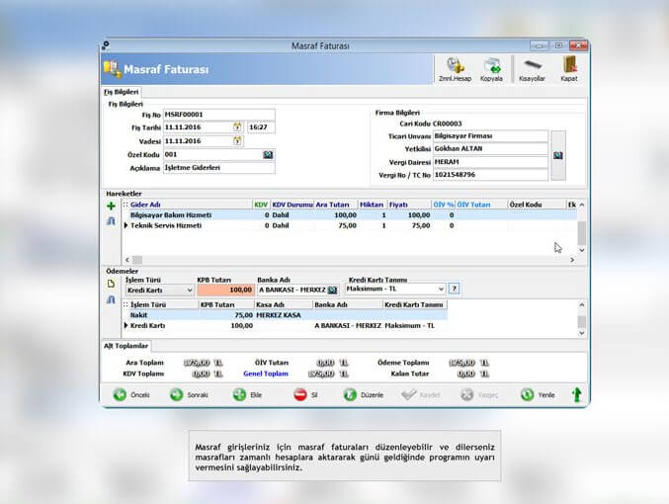Click the Açıklama input field
The image size is (669, 504).
click(x=219, y=168)
